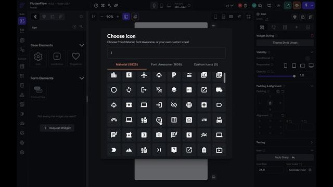Toggle desktop responsive visibility
This screenshot has height=187, width=333.
click(311, 66)
